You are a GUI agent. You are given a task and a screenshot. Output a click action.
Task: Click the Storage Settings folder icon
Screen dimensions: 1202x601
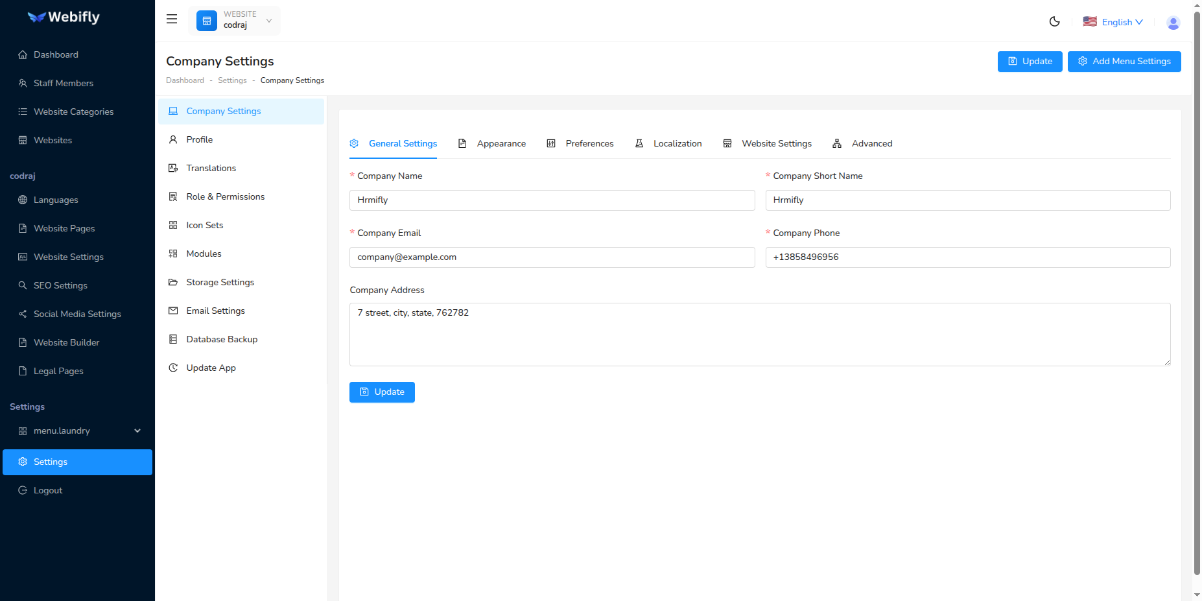point(173,282)
